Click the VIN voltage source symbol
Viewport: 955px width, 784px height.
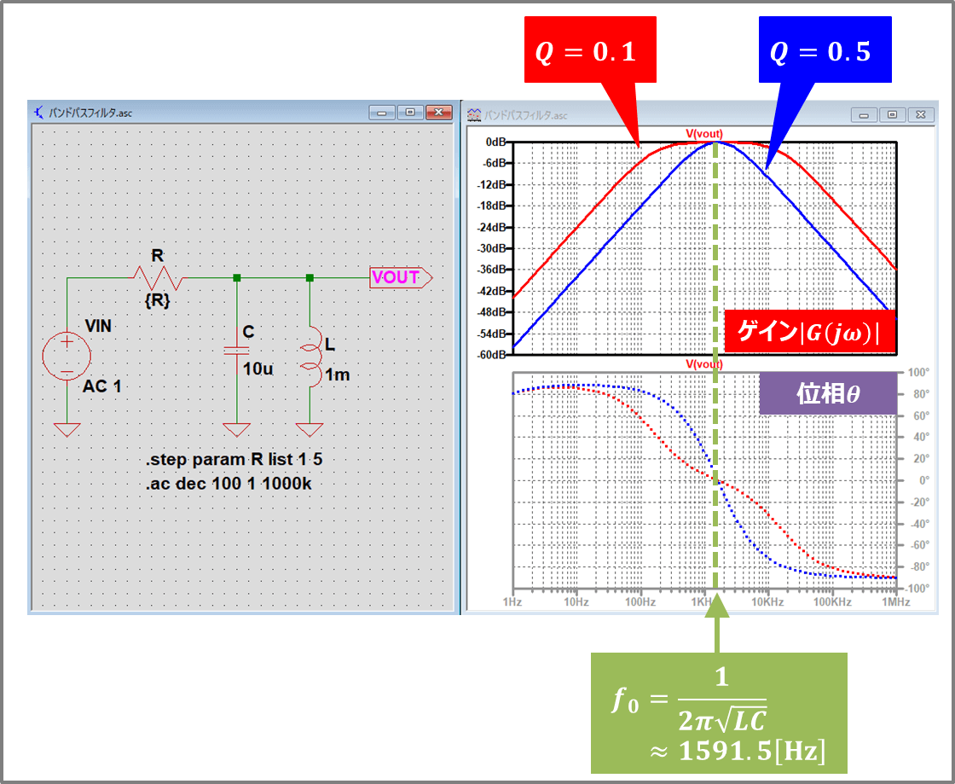67,357
